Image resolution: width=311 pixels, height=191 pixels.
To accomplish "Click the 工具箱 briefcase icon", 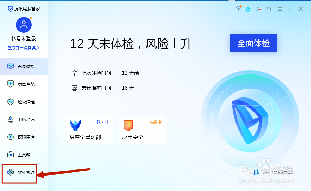I will [11, 155].
